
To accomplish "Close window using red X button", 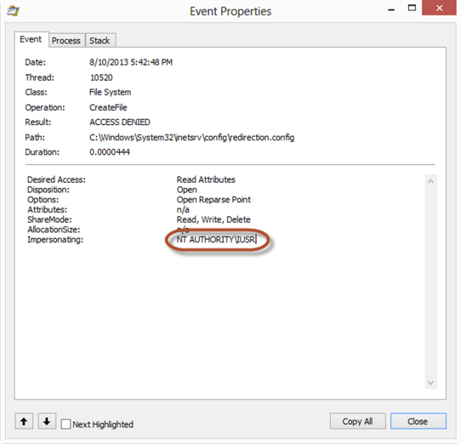I will (x=439, y=8).
